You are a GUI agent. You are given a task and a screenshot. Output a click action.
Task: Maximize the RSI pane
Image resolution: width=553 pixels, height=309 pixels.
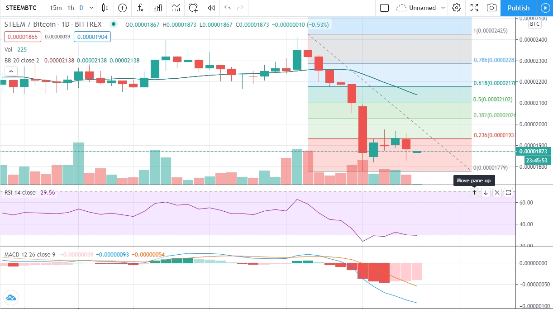tap(508, 192)
